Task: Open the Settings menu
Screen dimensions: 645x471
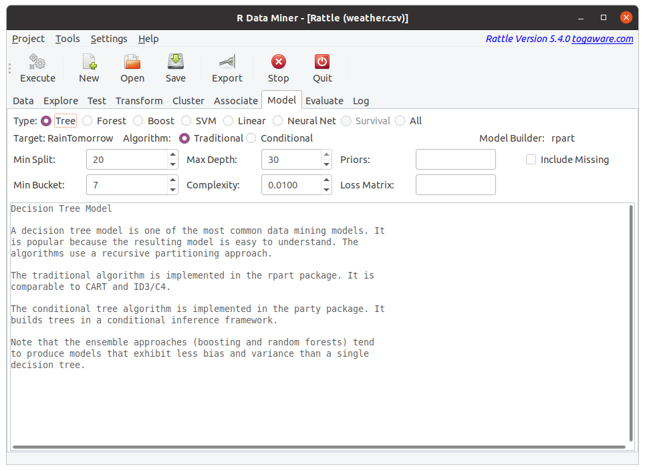Action: tap(109, 39)
